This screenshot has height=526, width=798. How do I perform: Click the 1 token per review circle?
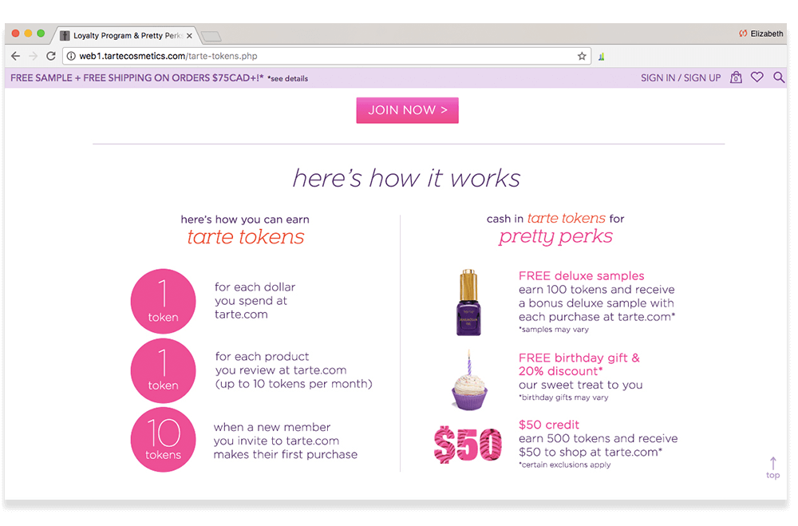[164, 370]
